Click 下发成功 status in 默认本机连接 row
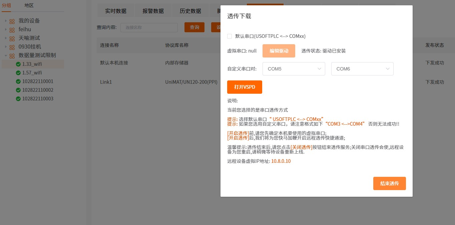 tap(435, 63)
